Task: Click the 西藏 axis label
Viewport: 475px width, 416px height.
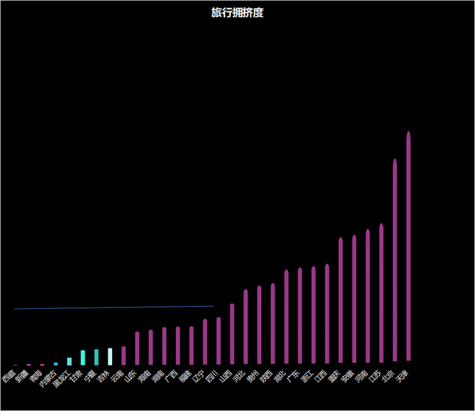Action: (9, 376)
